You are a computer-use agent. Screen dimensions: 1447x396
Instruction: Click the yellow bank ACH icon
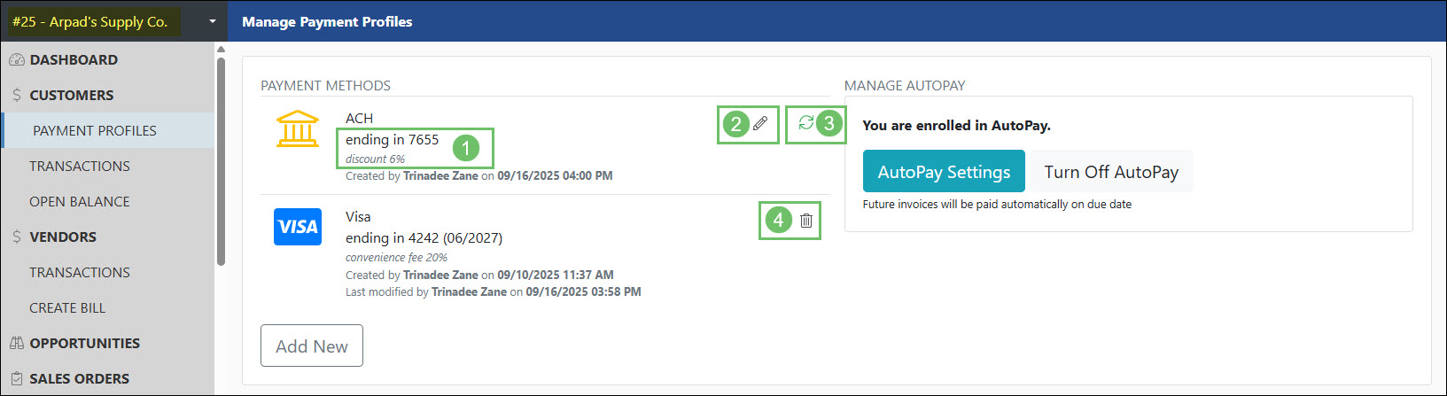tap(297, 129)
